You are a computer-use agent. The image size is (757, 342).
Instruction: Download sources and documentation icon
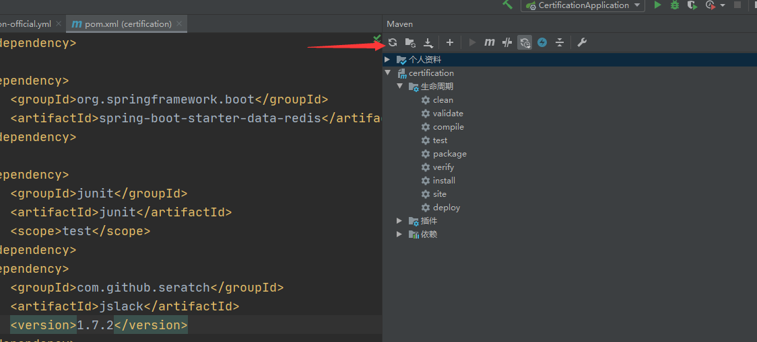click(428, 42)
